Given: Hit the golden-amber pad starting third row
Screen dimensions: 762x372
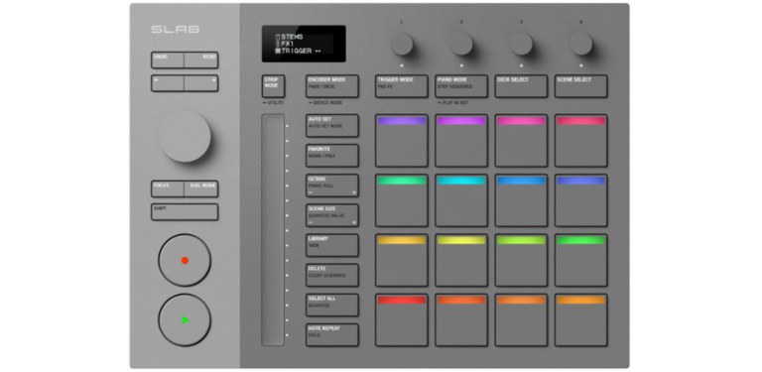Looking at the screenshot, I should (x=402, y=260).
